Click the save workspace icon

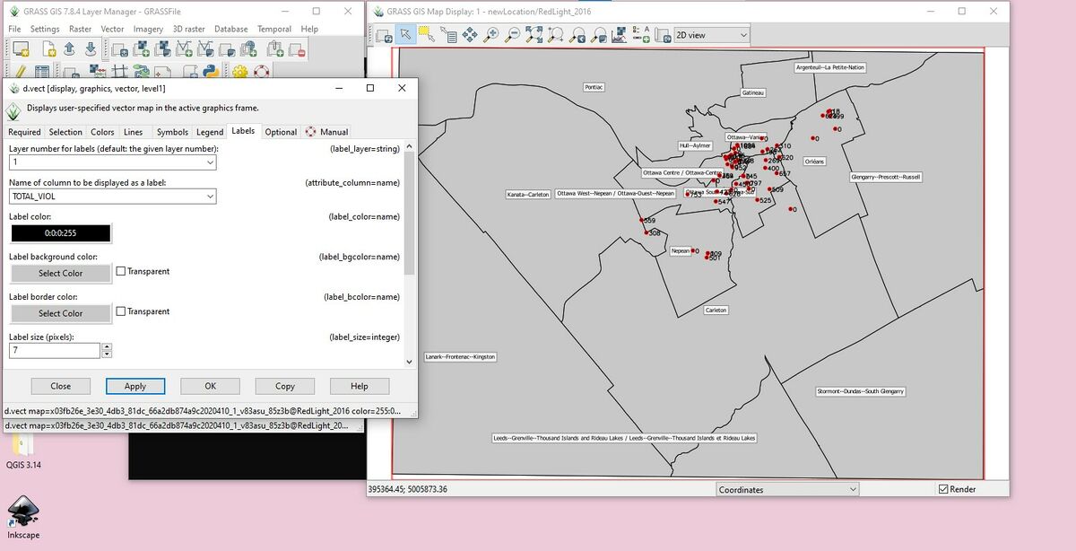click(91, 49)
